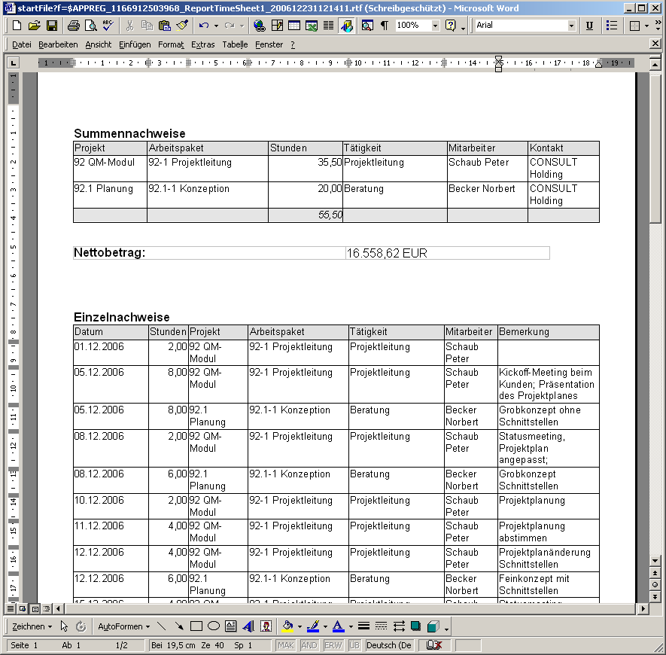Screen dimensions: 666x655
Task: Click the vertical scrollbar down arrow
Action: click(x=653, y=562)
